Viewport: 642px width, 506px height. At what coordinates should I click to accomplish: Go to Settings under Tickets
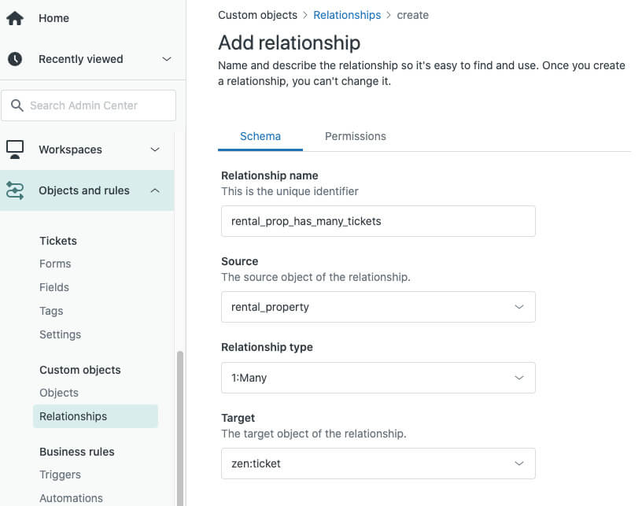pyautogui.click(x=60, y=334)
